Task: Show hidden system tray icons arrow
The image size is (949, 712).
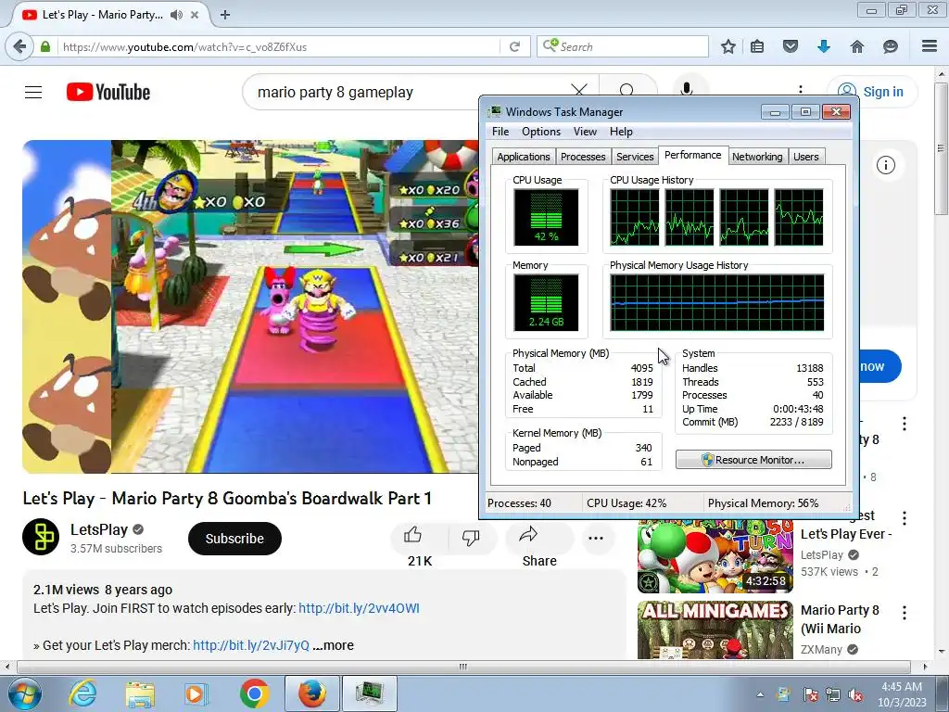Action: pos(760,694)
